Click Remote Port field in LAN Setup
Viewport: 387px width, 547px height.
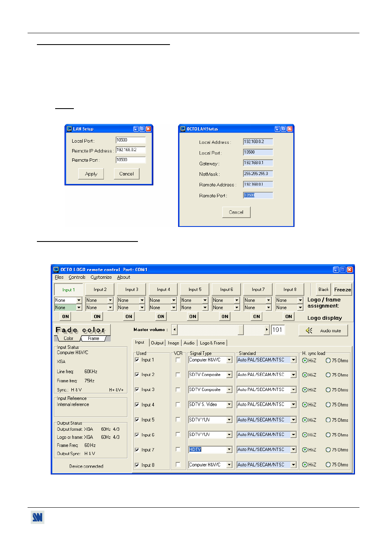[131, 160]
